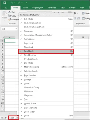Enable Flash Fill Changed Cells option
Image resolution: width=90 pixels, height=120 pixels.
point(46,27)
